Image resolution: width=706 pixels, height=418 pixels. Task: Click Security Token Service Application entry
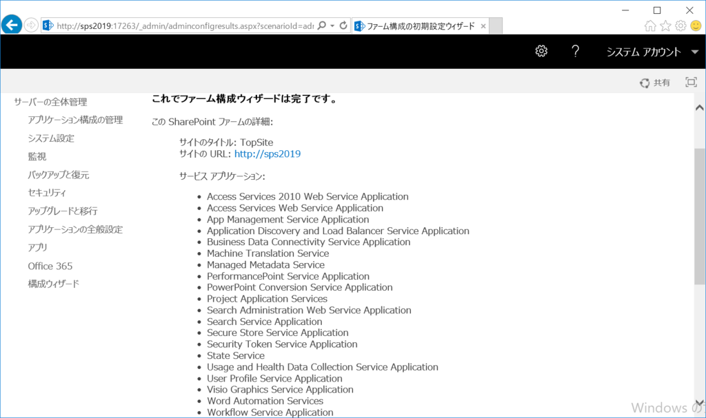[282, 344]
